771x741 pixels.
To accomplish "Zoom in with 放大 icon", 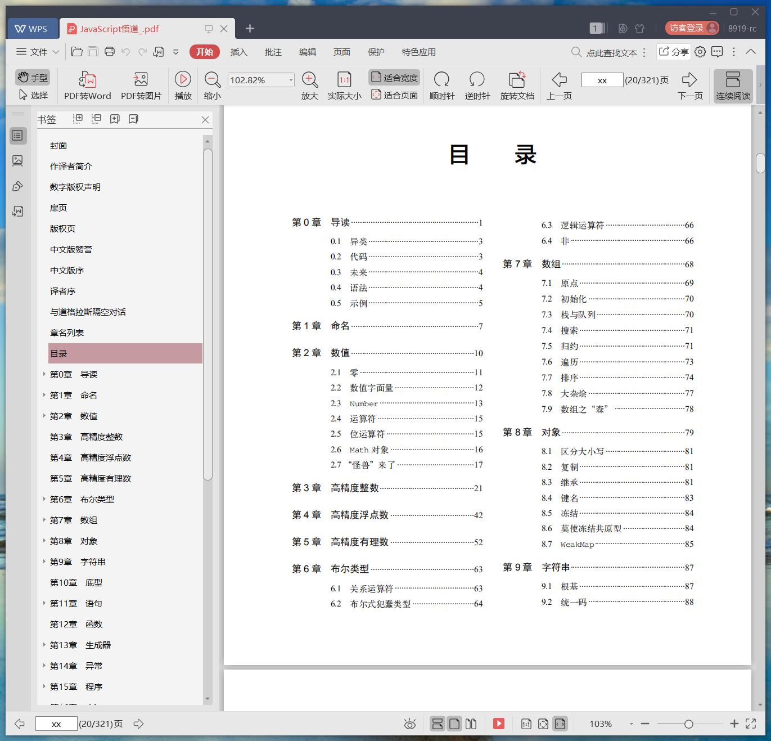I will click(x=310, y=86).
